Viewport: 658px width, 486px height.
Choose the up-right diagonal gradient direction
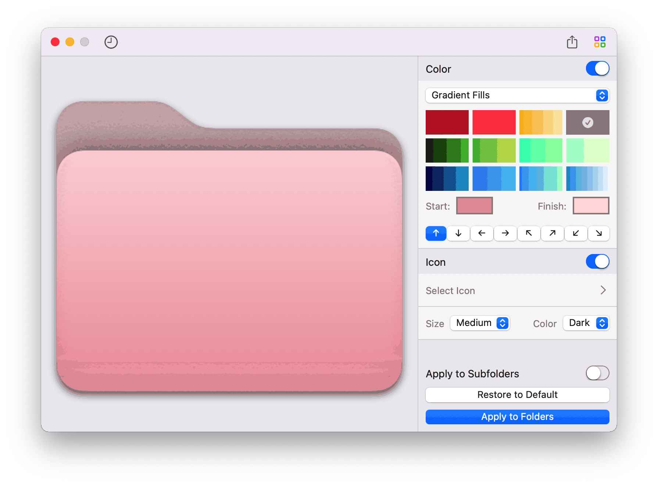coord(552,233)
